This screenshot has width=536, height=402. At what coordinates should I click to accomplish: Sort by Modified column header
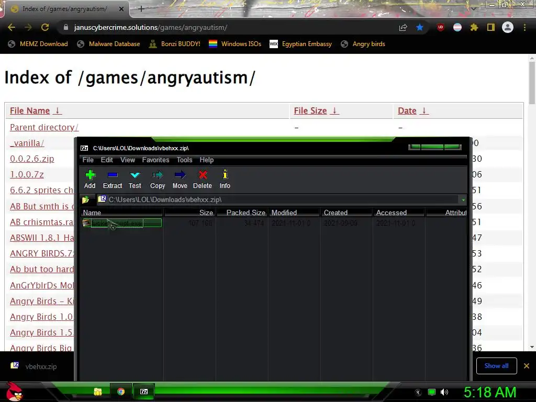coord(294,213)
